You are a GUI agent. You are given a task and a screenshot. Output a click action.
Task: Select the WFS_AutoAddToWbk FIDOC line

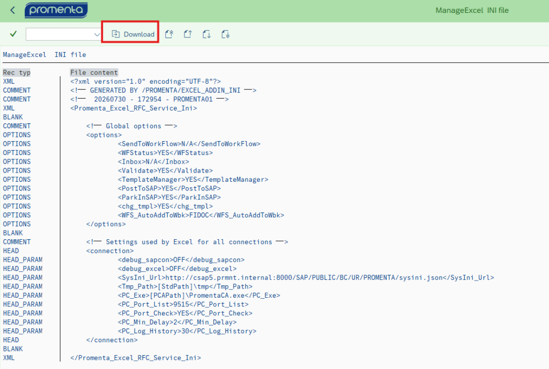click(x=201, y=215)
